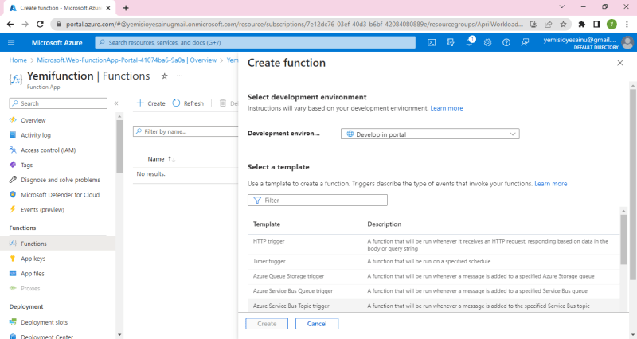Open the Directories and subscriptions filter icon
Image resolution: width=637 pixels, height=339 pixels.
coord(450,42)
